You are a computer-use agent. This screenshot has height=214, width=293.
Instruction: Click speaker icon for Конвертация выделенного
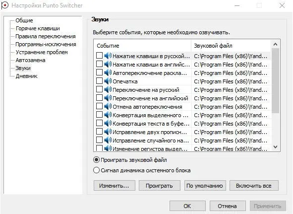[108, 115]
